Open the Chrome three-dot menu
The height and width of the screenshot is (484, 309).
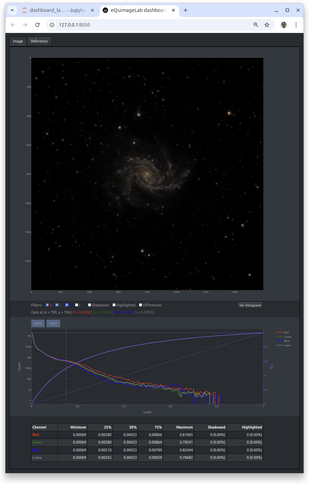tap(296, 25)
